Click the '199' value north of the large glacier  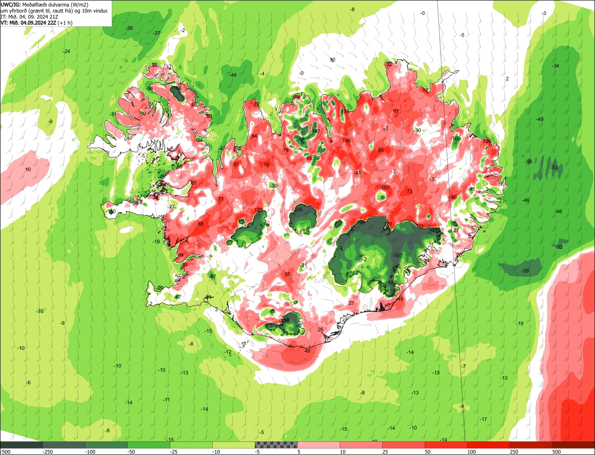tap(361, 223)
